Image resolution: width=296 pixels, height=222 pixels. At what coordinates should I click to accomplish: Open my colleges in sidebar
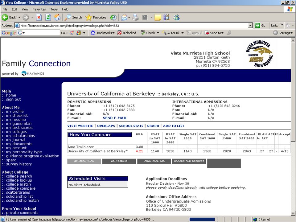[x=16, y=132]
